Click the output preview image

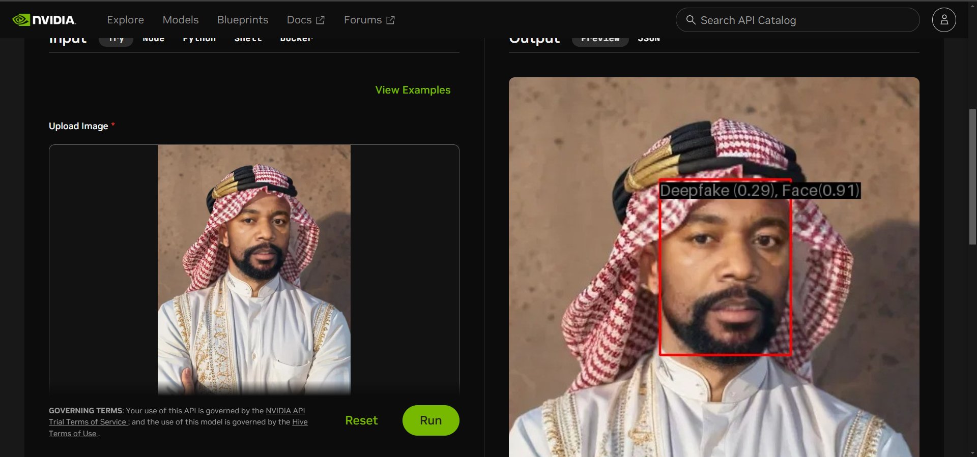point(714,267)
